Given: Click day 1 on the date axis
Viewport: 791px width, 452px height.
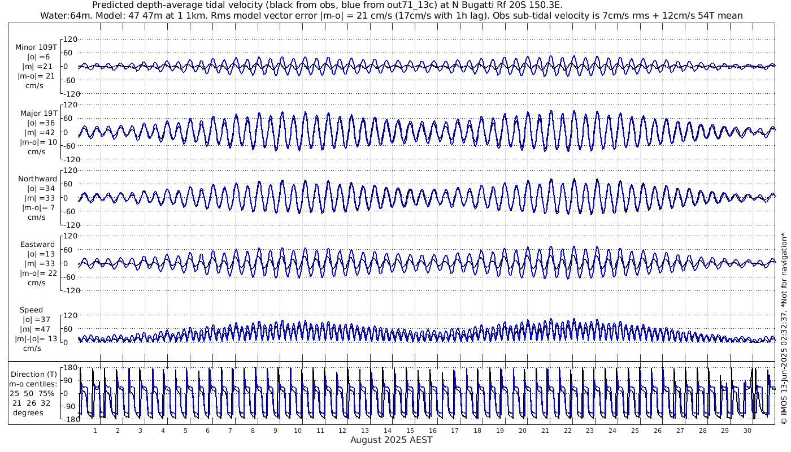Looking at the screenshot, I should [95, 431].
